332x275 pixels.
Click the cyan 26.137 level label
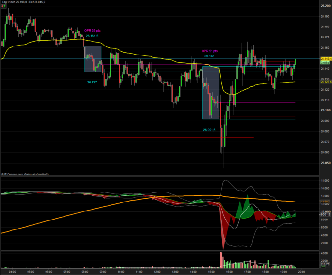(x=92, y=82)
